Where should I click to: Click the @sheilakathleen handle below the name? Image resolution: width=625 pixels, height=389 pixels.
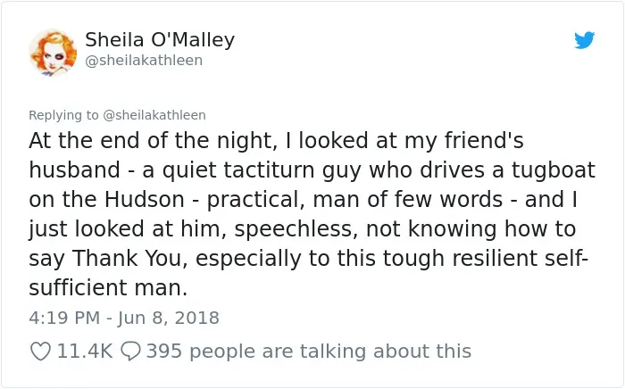coord(144,60)
